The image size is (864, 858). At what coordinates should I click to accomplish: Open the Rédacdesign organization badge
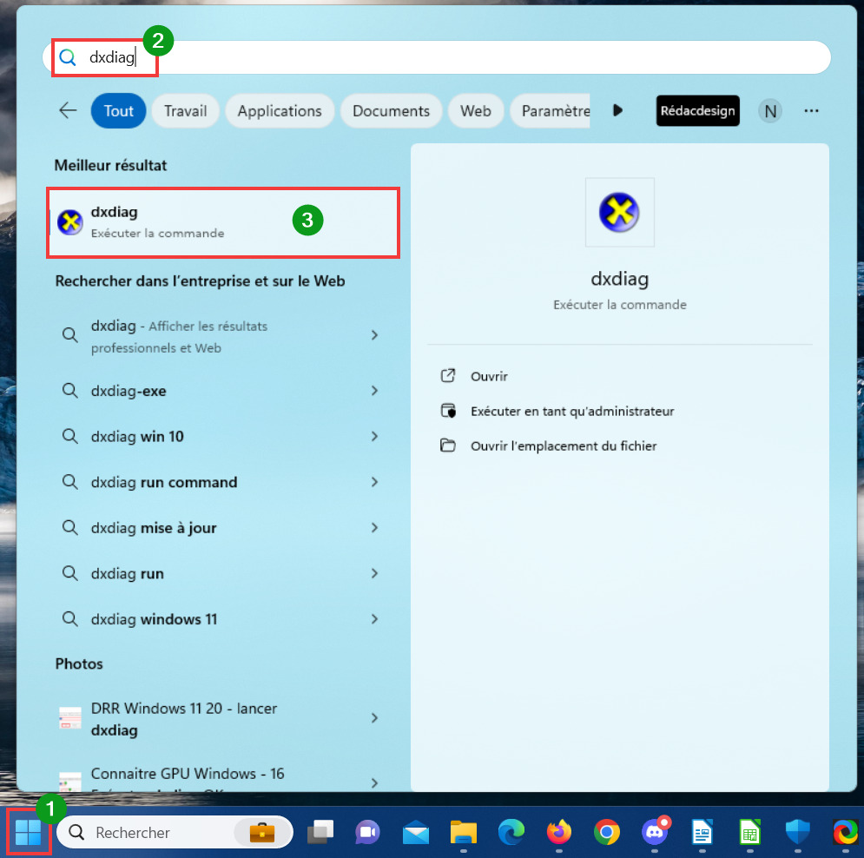[x=697, y=111]
